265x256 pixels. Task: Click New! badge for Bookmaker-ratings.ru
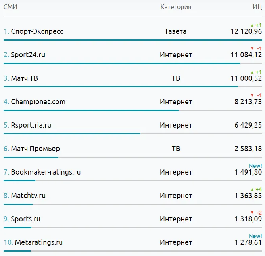(x=255, y=166)
